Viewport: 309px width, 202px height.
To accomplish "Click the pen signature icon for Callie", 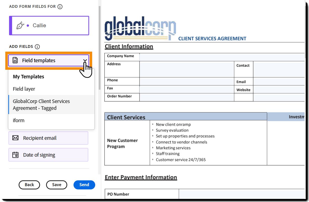I will tap(20, 25).
